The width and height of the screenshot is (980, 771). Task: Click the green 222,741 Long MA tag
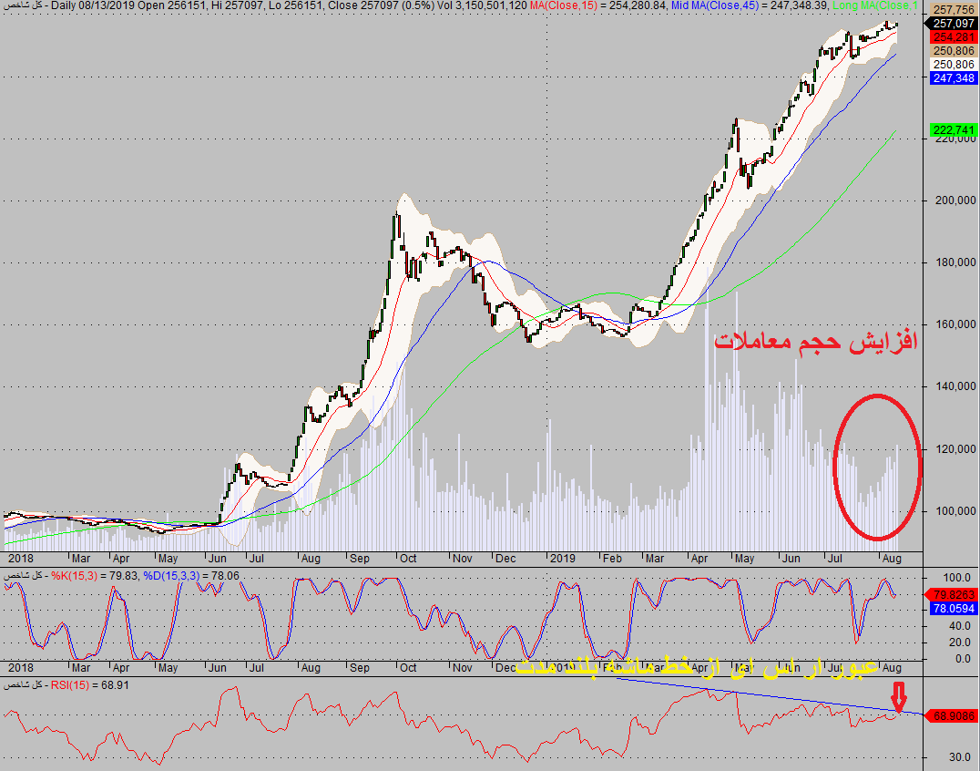click(x=953, y=130)
